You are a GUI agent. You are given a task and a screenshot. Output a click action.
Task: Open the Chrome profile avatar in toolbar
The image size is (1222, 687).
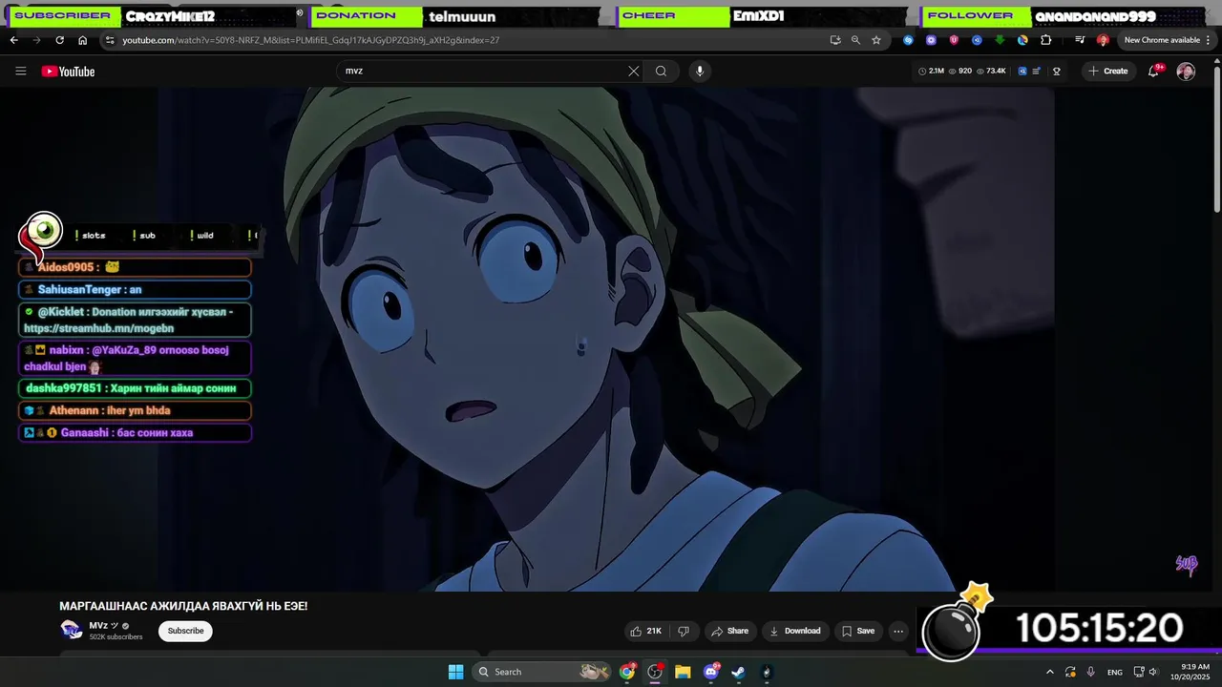coord(1103,40)
